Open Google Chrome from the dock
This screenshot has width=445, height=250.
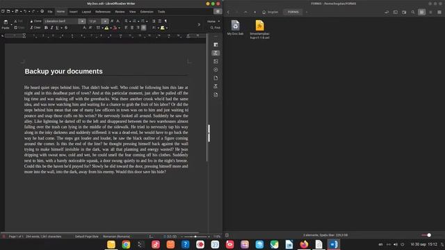(126, 244)
